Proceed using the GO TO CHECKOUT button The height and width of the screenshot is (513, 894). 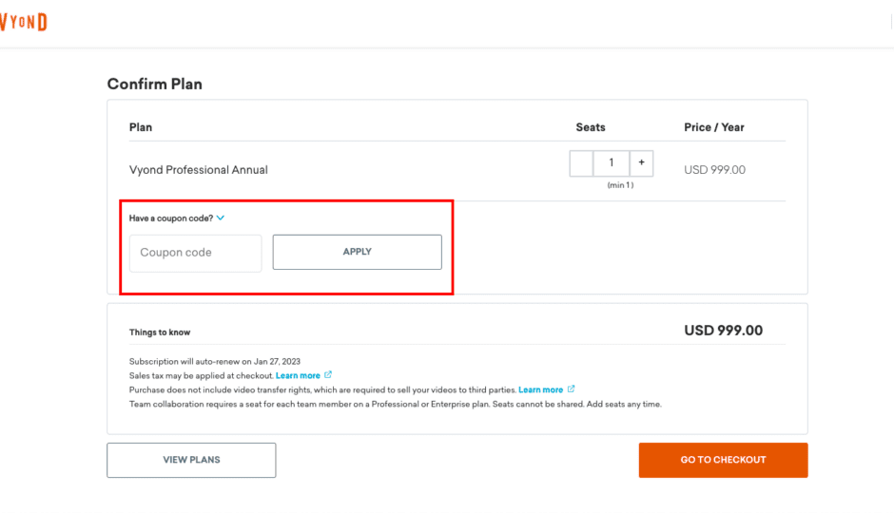723,460
